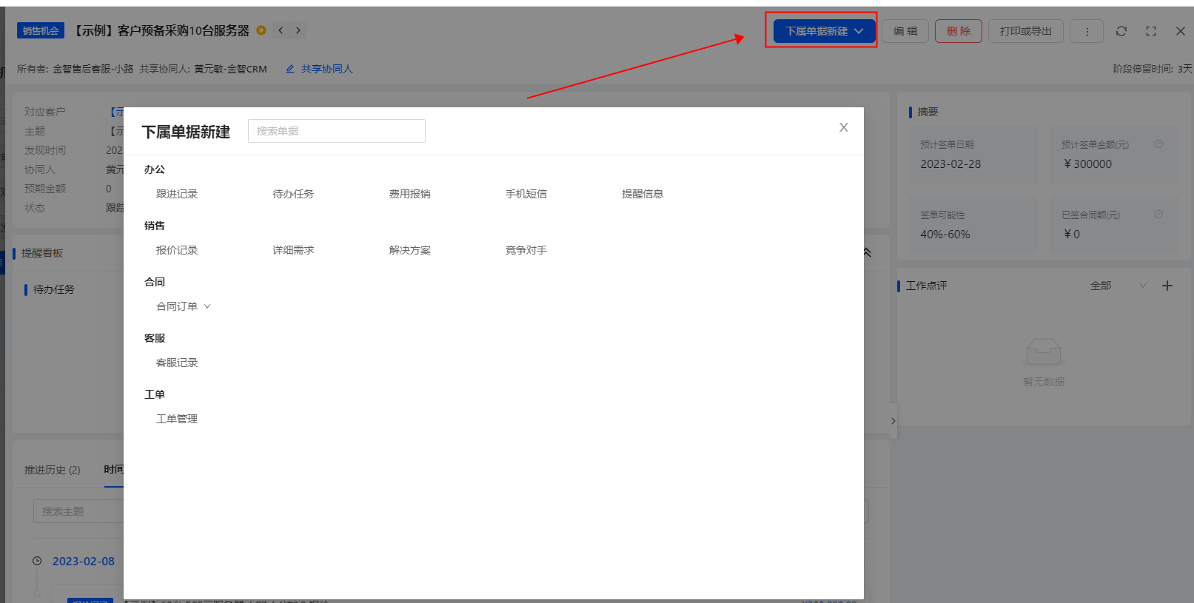1194x603 pixels.
Task: Click clock icon next to 预计签单金额
Action: tap(1158, 144)
